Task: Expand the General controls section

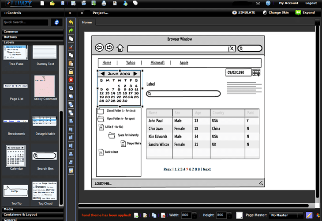Action: tap(33, 219)
